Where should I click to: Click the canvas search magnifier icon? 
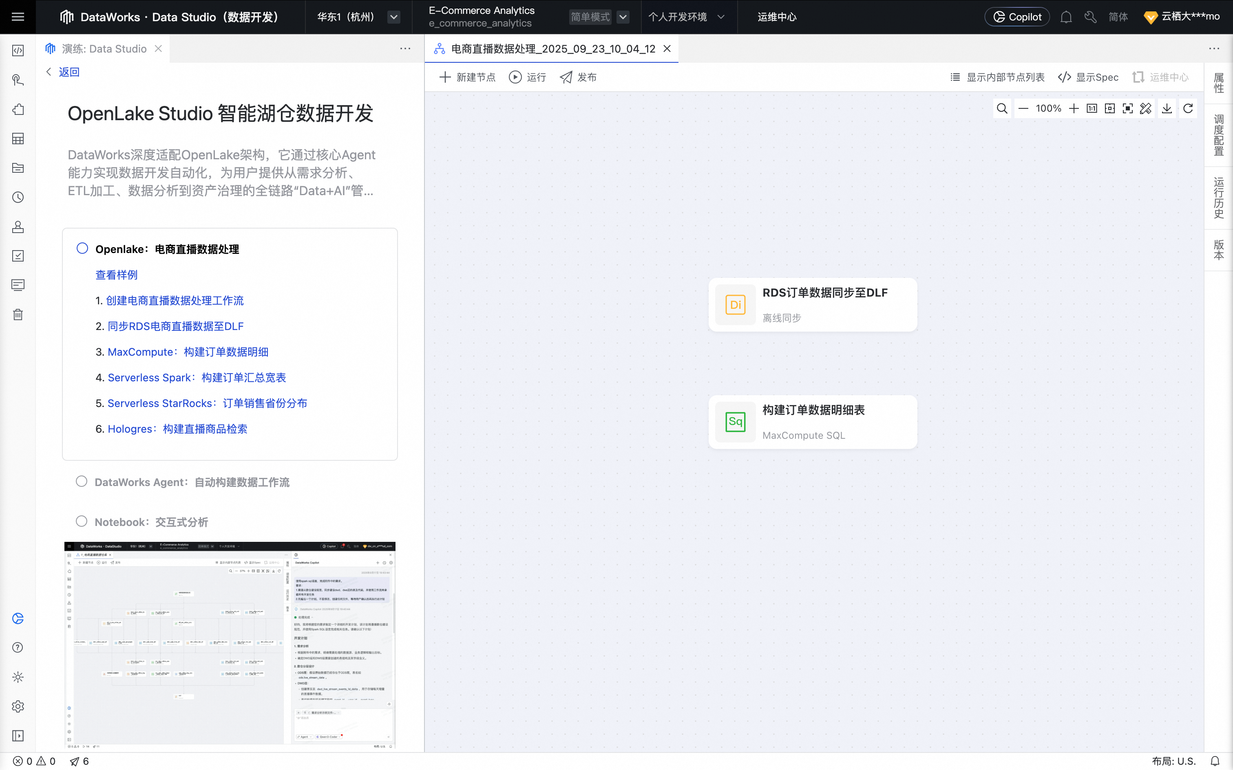coord(1002,108)
